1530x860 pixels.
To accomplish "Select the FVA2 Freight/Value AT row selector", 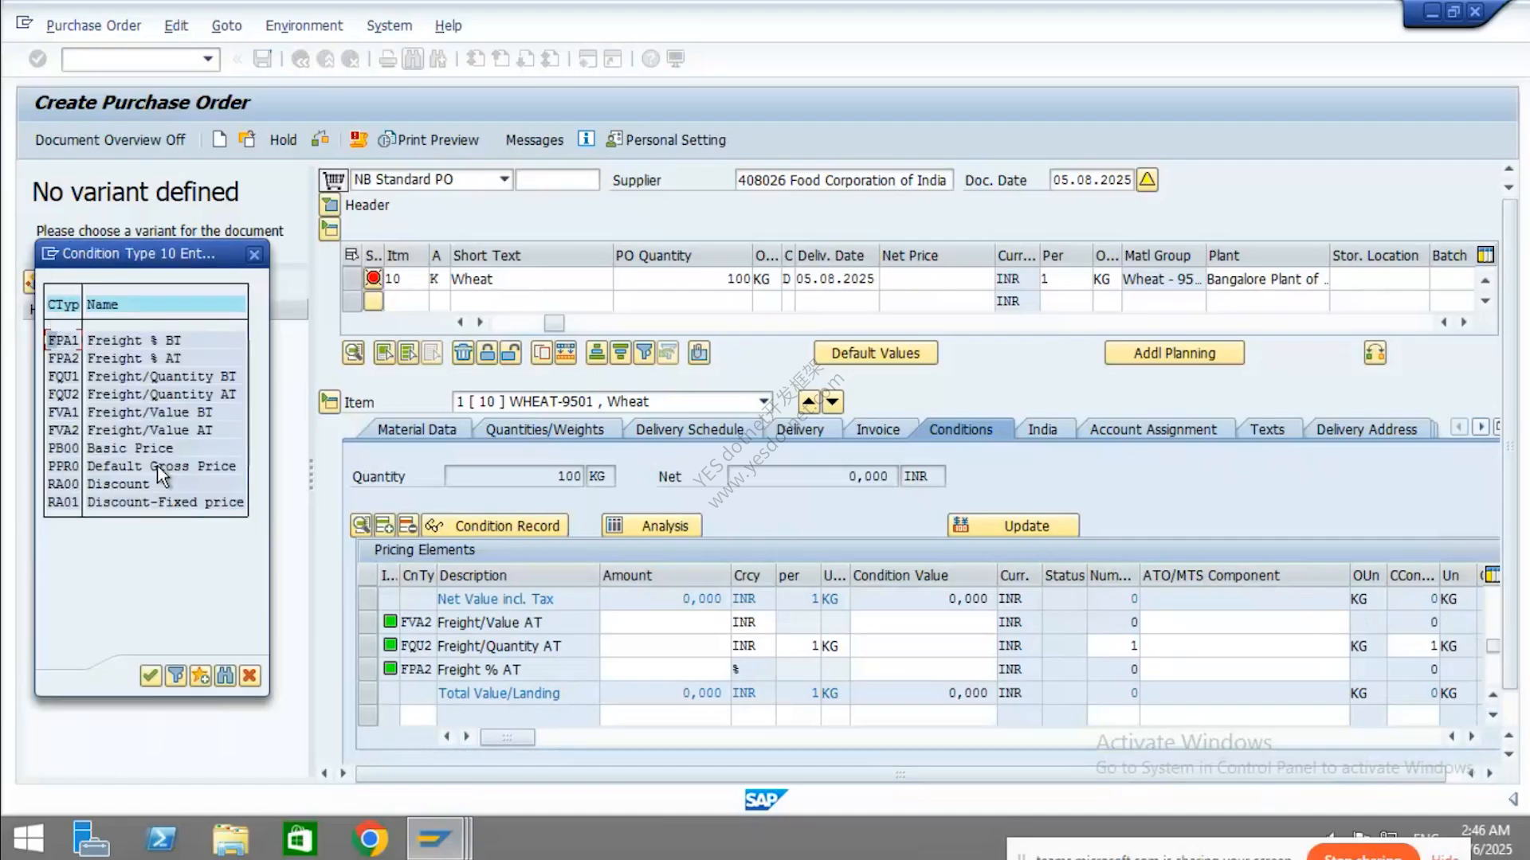I will click(x=367, y=622).
